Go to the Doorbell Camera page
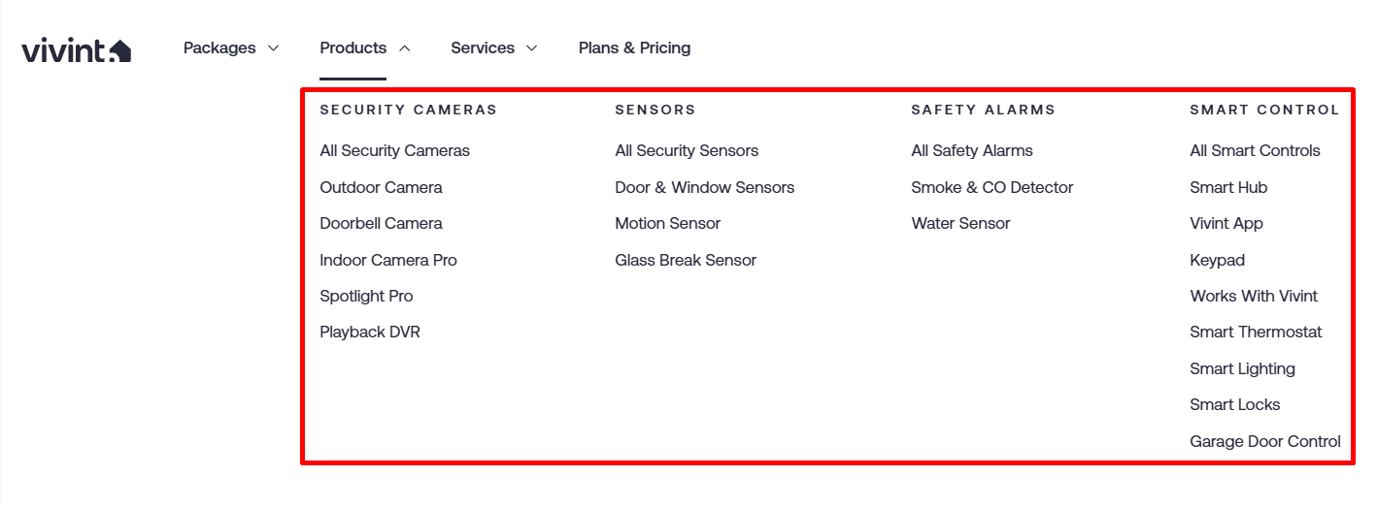The height and width of the screenshot is (508, 1377). pyautogui.click(x=381, y=224)
